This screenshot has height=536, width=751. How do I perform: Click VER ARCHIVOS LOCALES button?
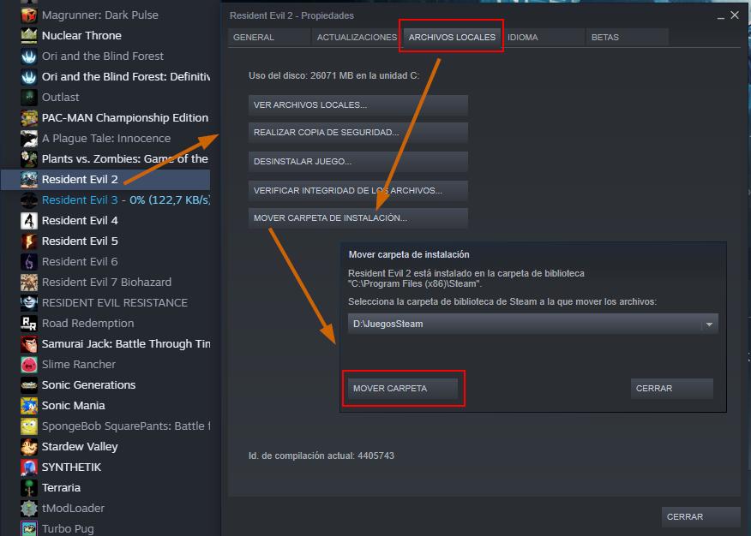[x=357, y=105]
